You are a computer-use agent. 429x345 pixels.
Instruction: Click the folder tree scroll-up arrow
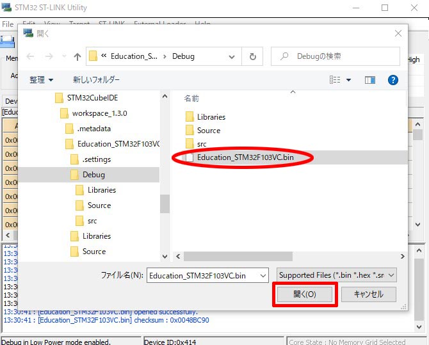pos(165,96)
